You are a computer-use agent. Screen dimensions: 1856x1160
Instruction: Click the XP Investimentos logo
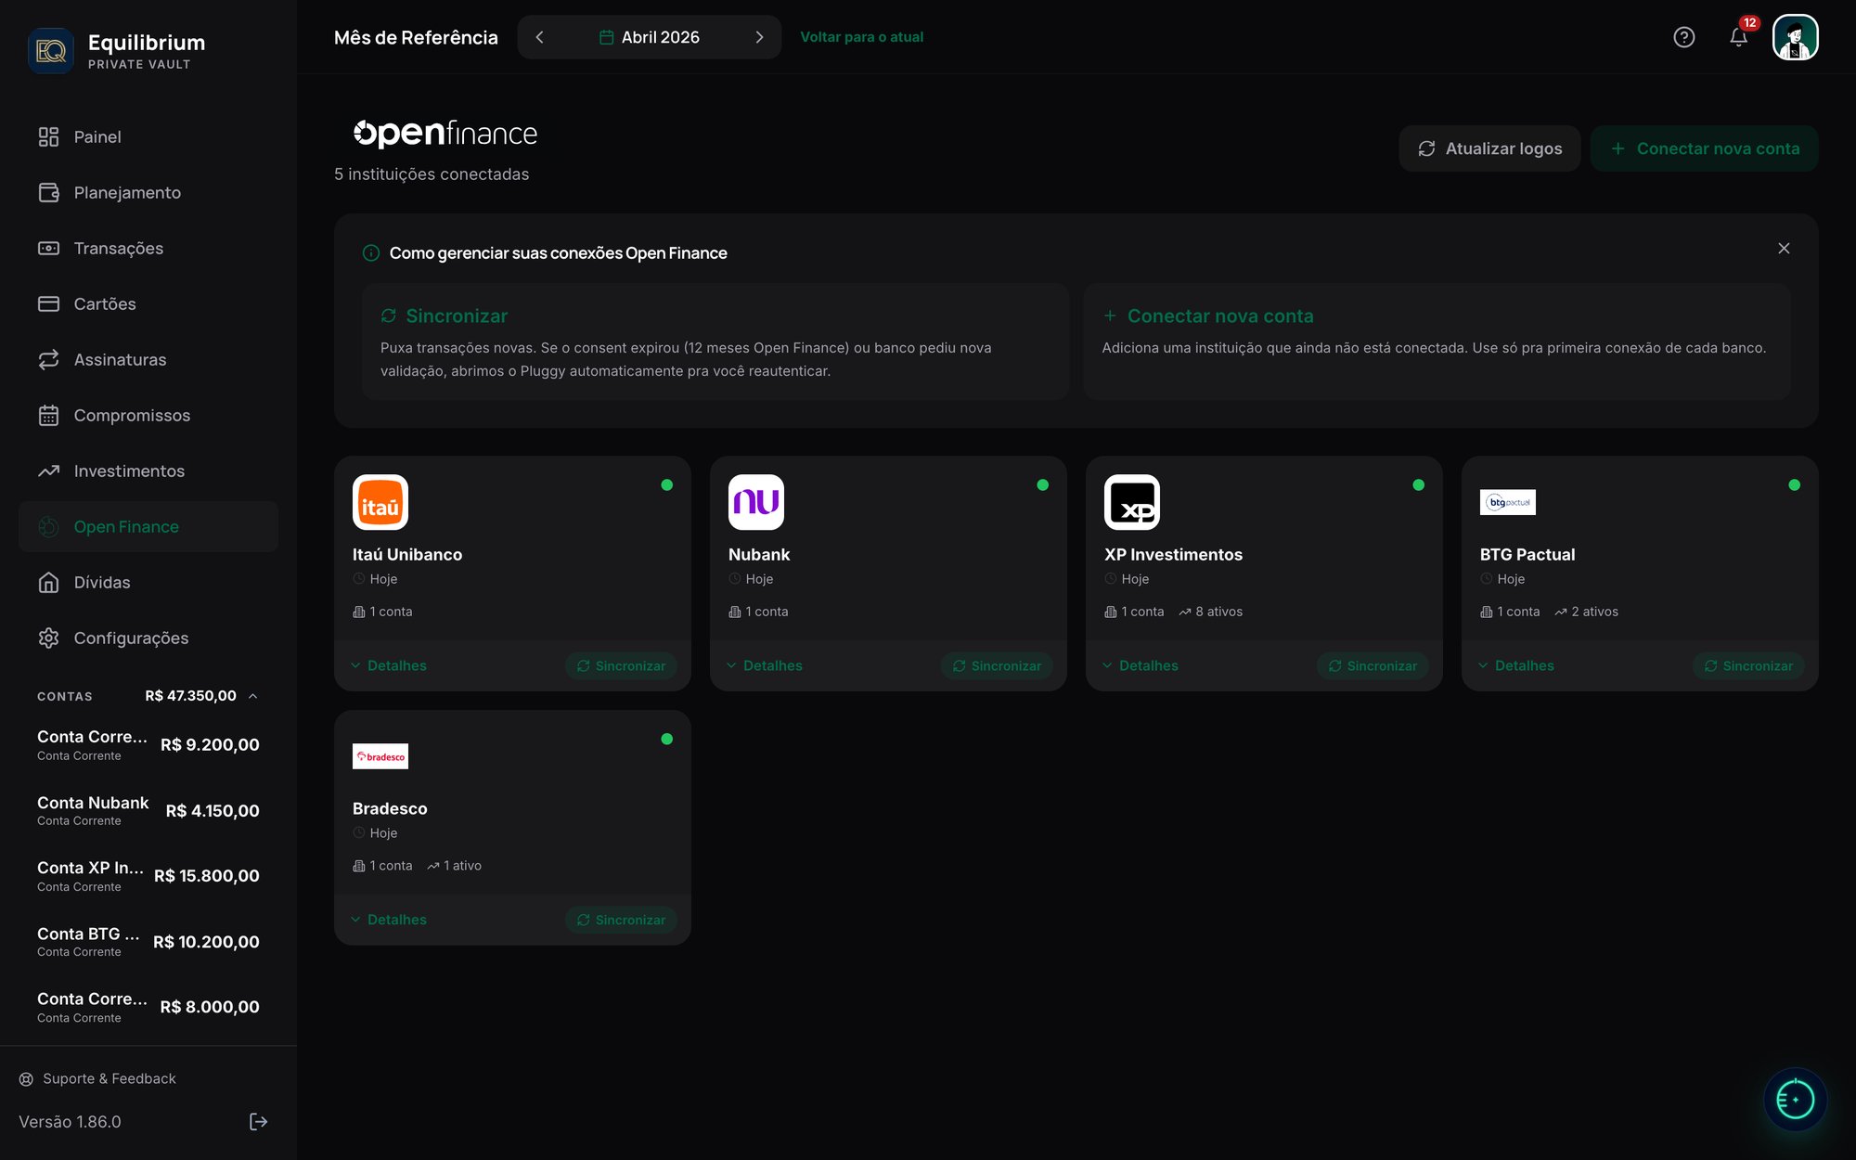click(x=1132, y=502)
